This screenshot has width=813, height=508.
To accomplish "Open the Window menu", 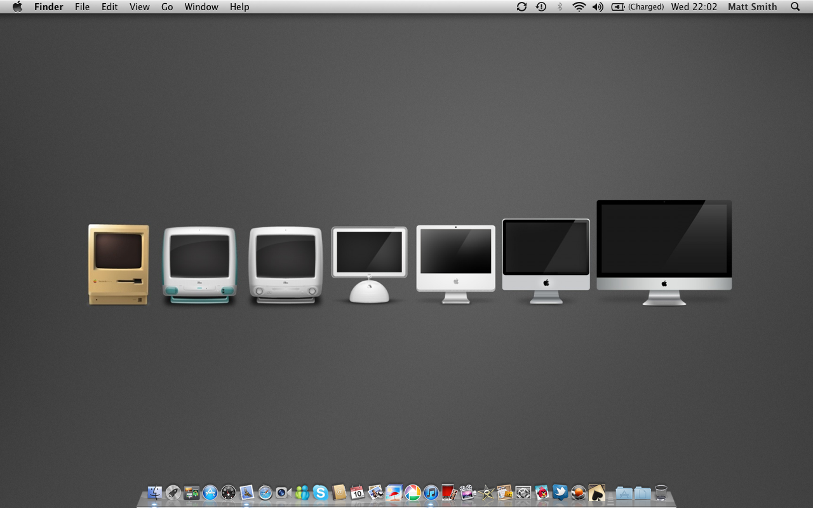I will click(x=201, y=7).
